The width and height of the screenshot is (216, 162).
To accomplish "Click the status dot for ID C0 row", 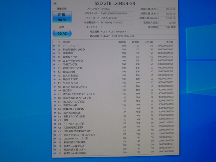I will (x=55, y=116).
